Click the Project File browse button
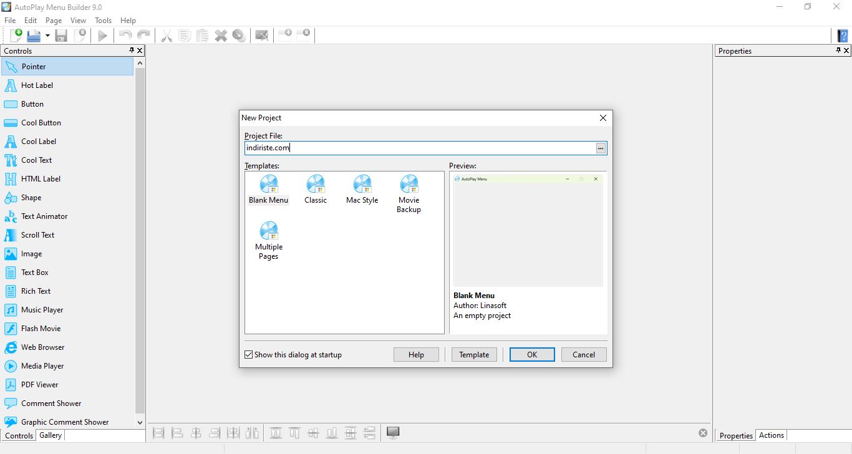This screenshot has height=454, width=852. (601, 148)
